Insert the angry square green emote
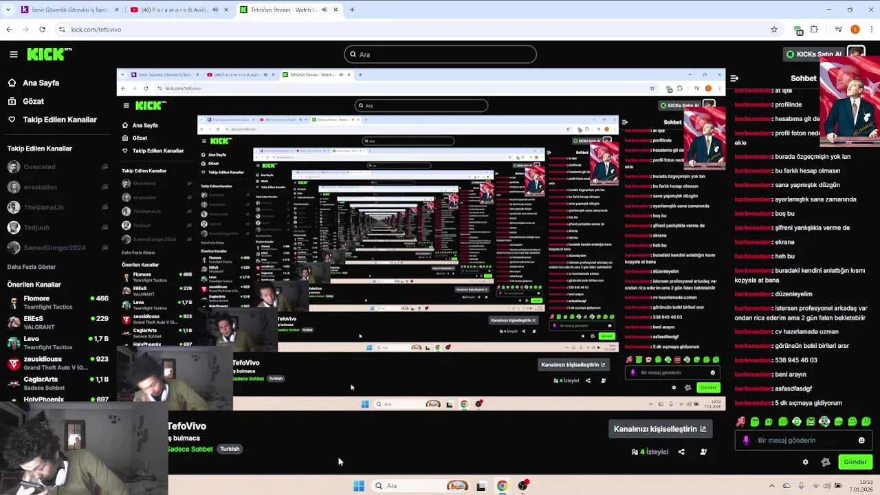This screenshot has height=495, width=880. [x=811, y=421]
